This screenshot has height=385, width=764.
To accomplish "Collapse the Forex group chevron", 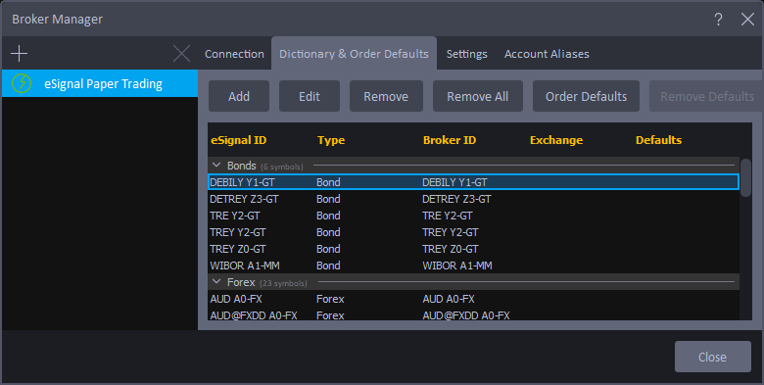I will (x=216, y=282).
